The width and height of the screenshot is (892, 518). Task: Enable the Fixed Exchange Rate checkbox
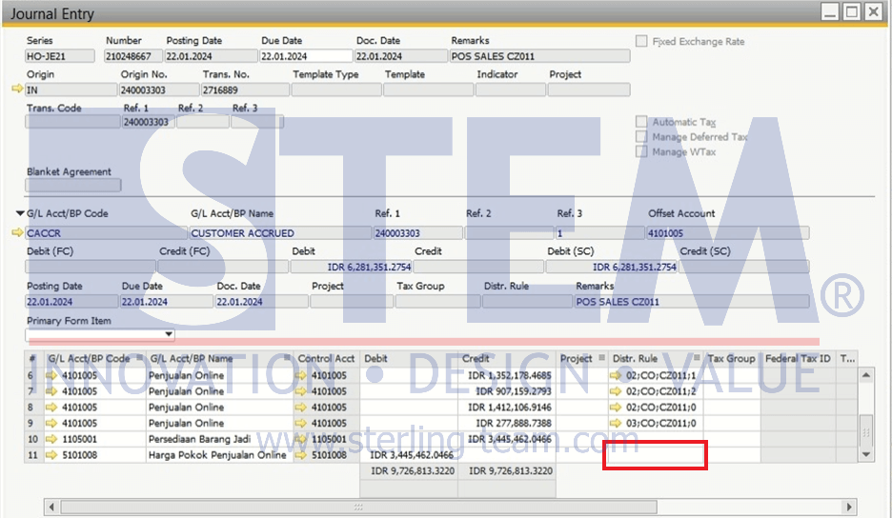click(642, 41)
